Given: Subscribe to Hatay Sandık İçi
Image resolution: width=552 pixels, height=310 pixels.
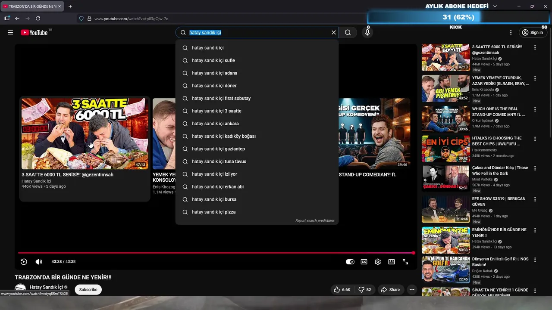Looking at the screenshot, I should 88,290.
